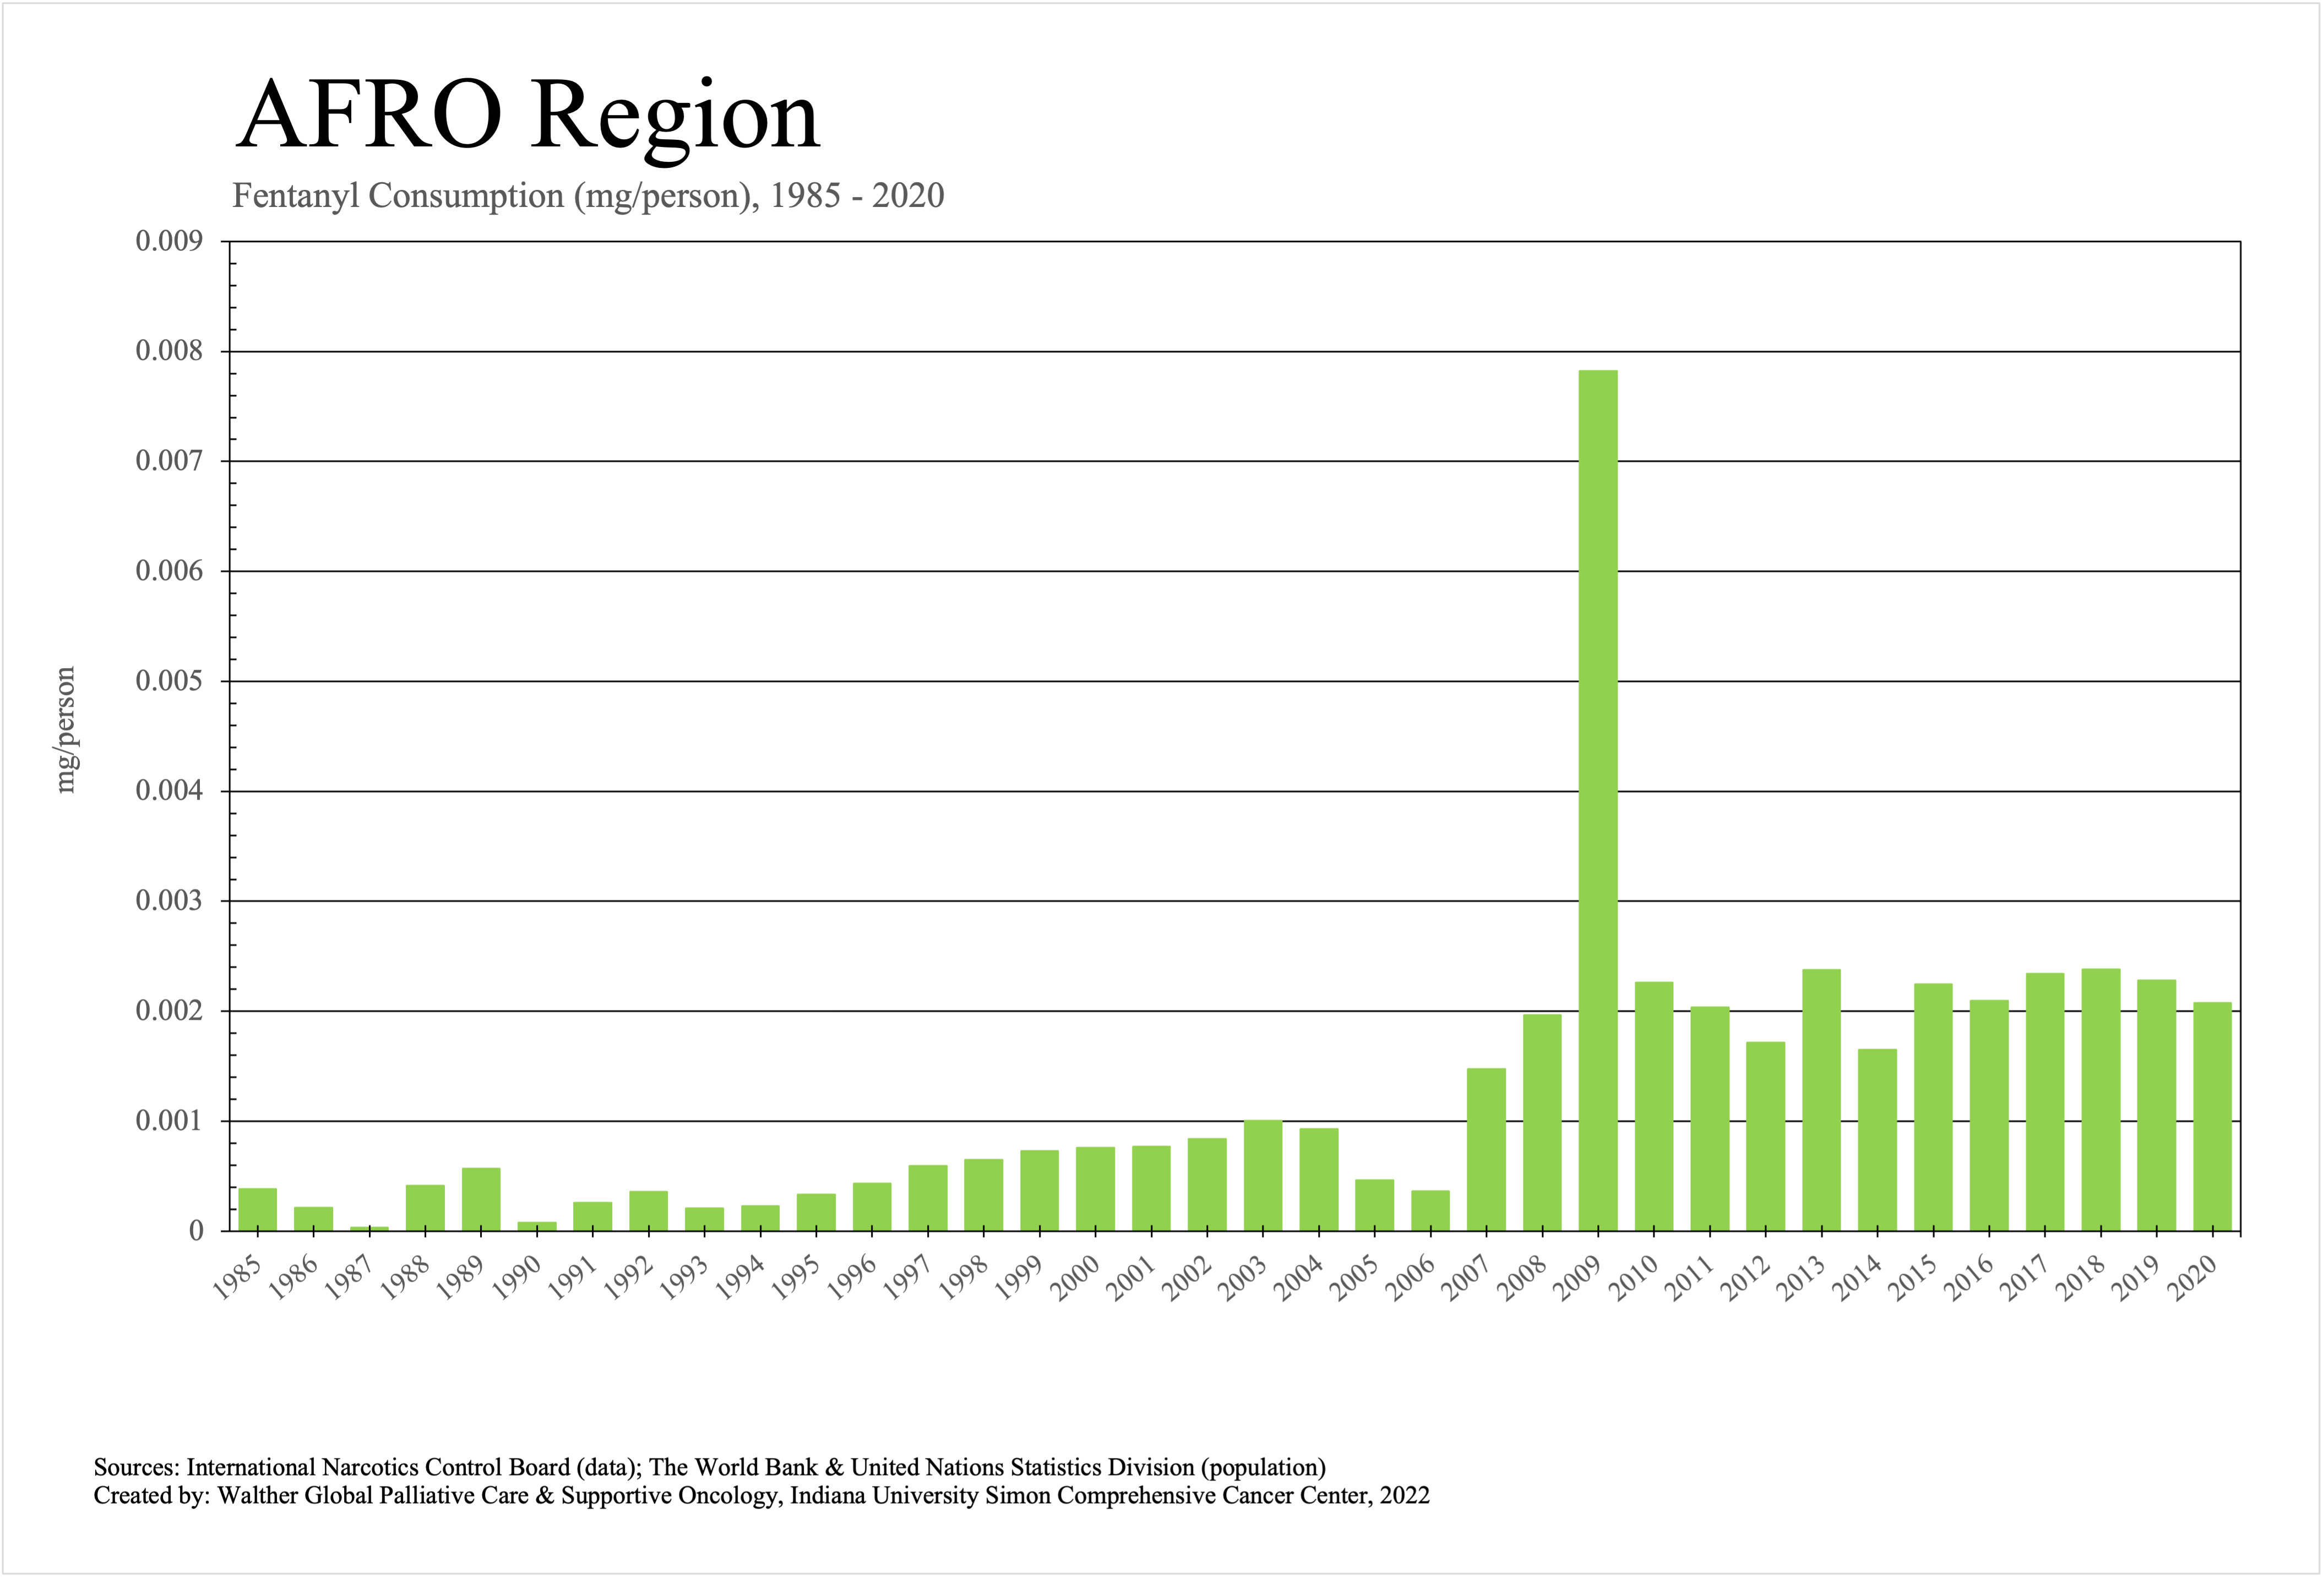Click the Created by credit line
The width and height of the screenshot is (2324, 1579).
[x=761, y=1495]
